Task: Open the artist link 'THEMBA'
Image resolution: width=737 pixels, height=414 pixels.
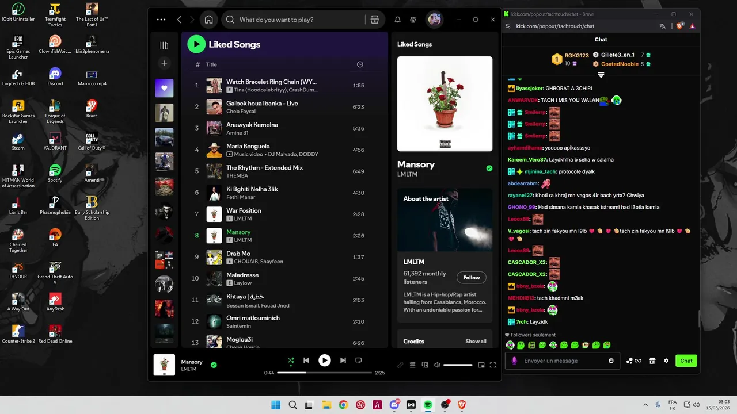Action: 237,176
